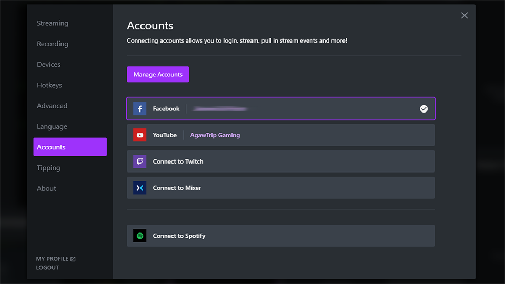This screenshot has width=505, height=284.
Task: Click the YouTube logo icon
Action: (140, 135)
